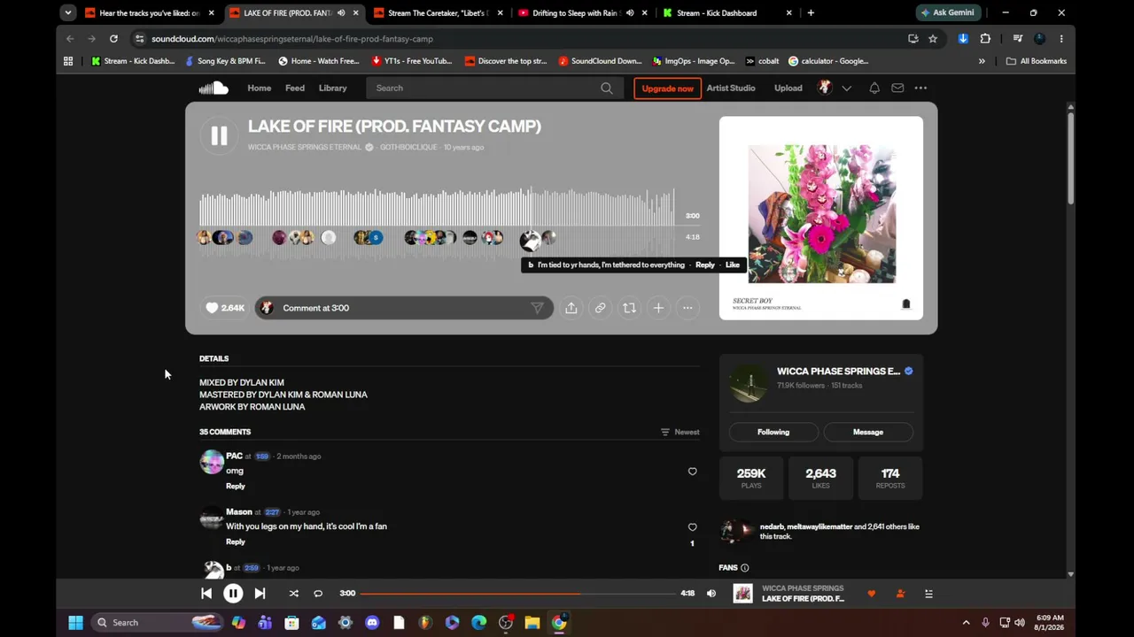Jump to timestamp 2:27 in Mason's comment

[272, 512]
